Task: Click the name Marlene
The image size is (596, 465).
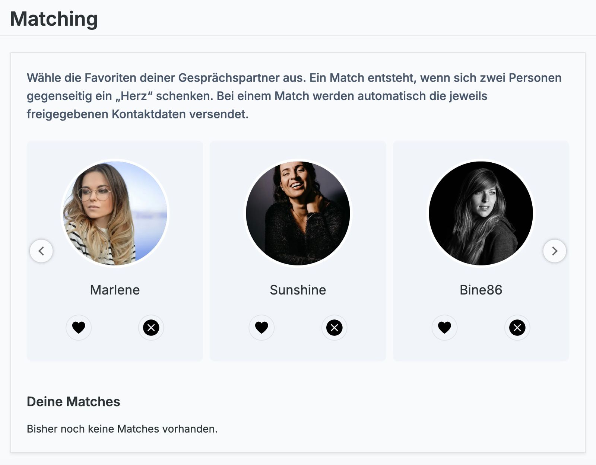Action: click(x=115, y=290)
